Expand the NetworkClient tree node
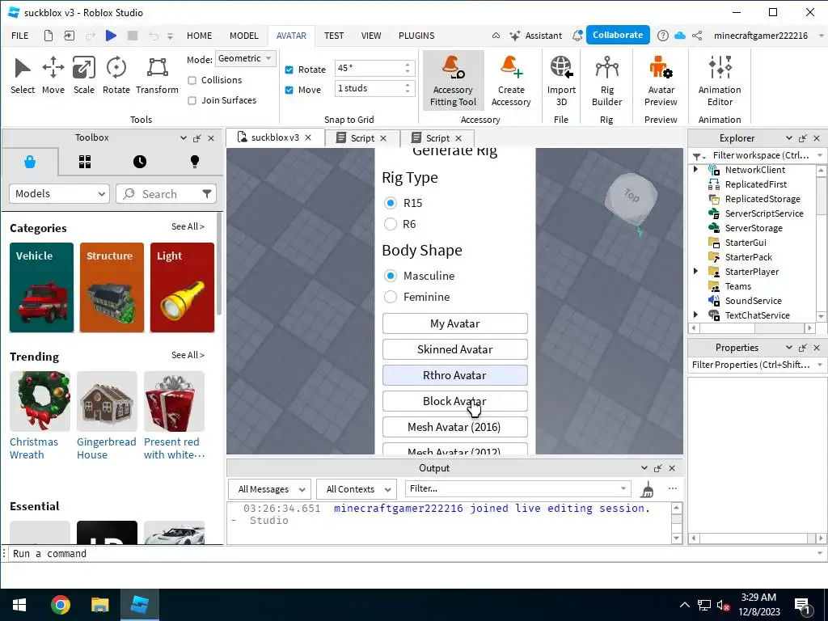Screen dimensions: 828x621 (695, 170)
